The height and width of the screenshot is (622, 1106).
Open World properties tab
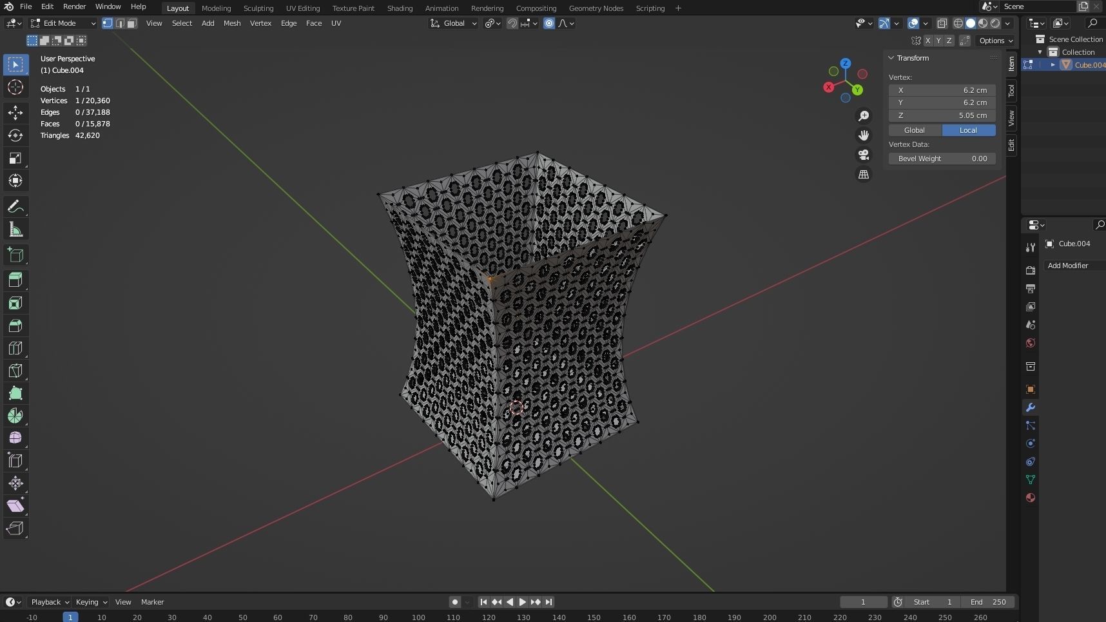1030,343
